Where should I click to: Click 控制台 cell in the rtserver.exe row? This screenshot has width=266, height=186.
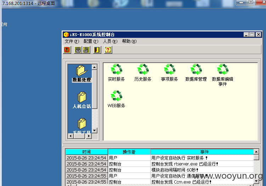pos(129,164)
